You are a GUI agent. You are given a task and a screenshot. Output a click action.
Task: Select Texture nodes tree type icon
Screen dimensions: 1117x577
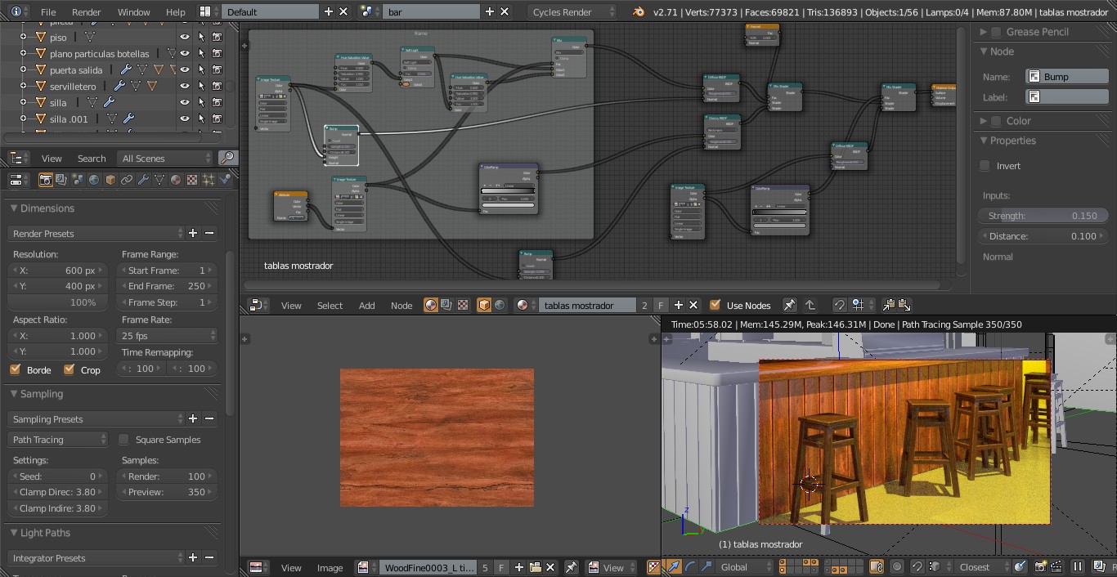click(x=463, y=305)
